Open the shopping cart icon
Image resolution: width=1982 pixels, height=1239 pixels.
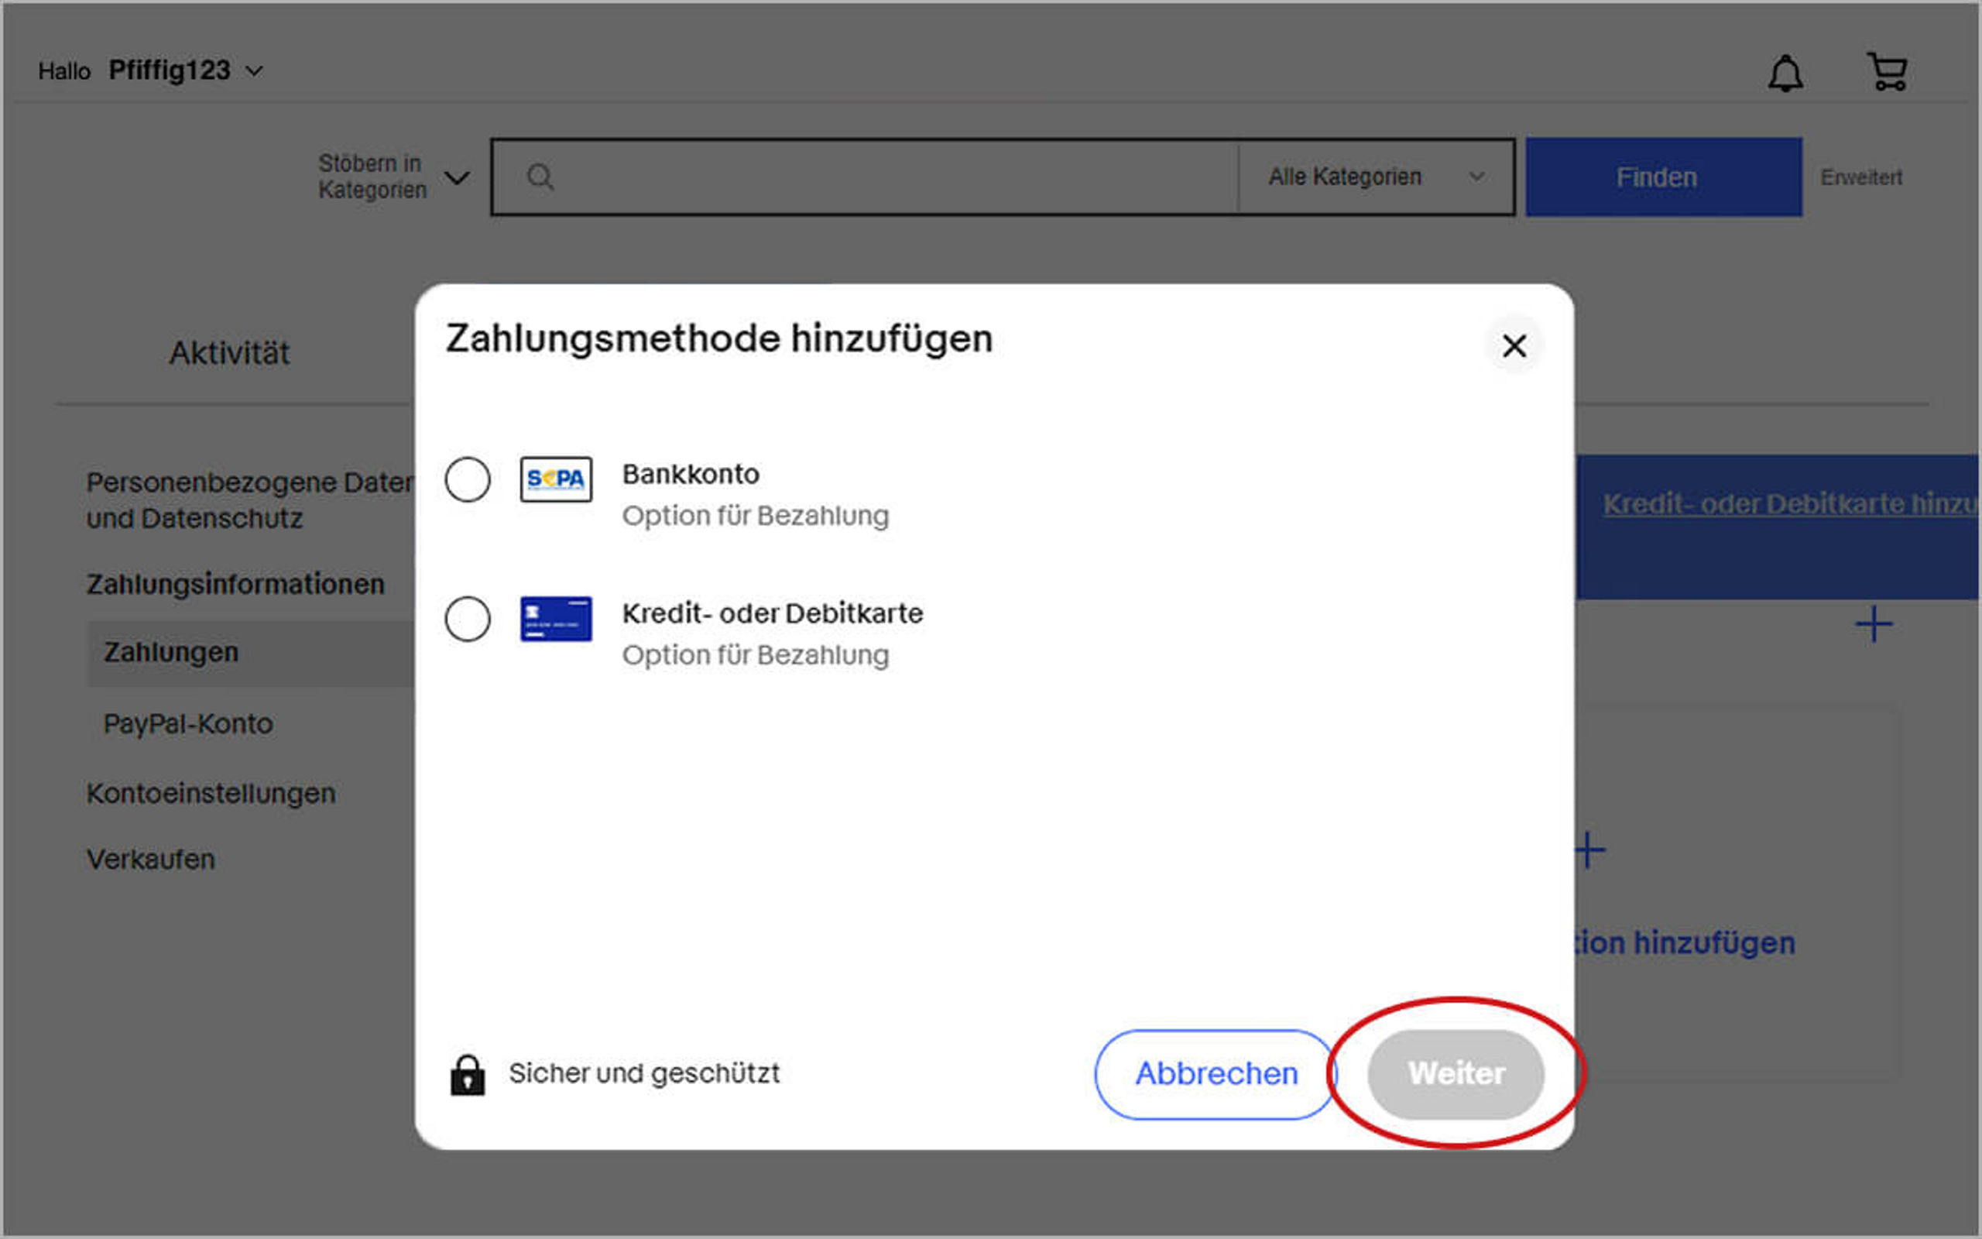[x=1887, y=72]
